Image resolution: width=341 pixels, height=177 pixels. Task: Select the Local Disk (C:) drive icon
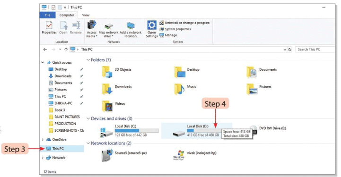point(106,132)
